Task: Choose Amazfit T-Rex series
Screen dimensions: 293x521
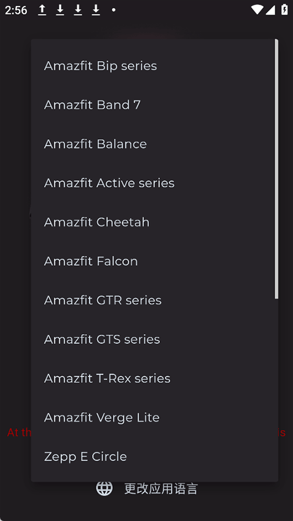Action: 154,379
